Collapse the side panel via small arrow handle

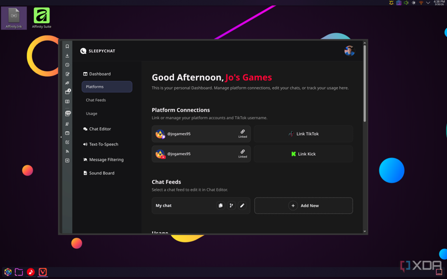61,137
